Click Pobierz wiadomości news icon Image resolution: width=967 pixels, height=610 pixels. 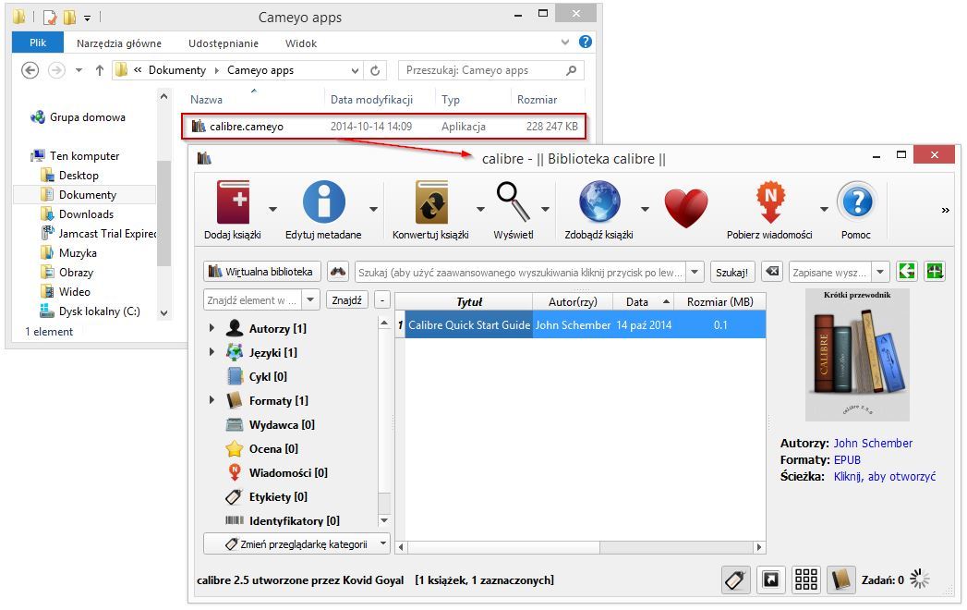click(x=770, y=201)
